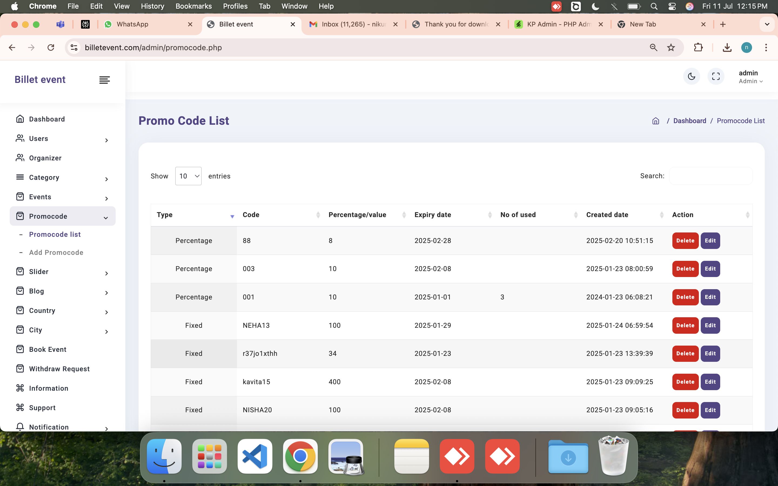Enter fullscreen with the expand icon
The height and width of the screenshot is (486, 778).
[x=716, y=76]
